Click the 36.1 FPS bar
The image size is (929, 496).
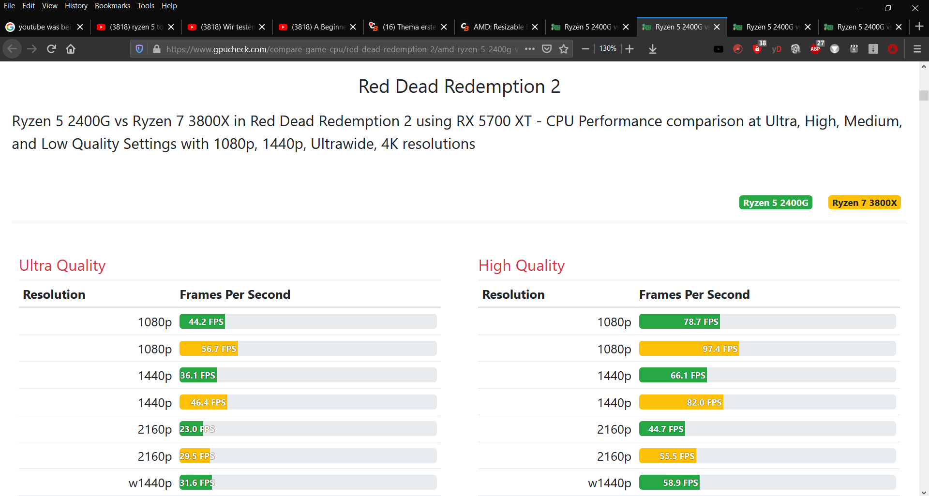point(198,375)
